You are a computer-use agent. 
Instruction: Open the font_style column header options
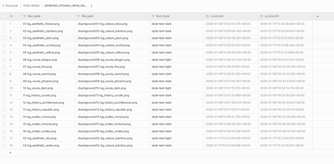pos(163,16)
